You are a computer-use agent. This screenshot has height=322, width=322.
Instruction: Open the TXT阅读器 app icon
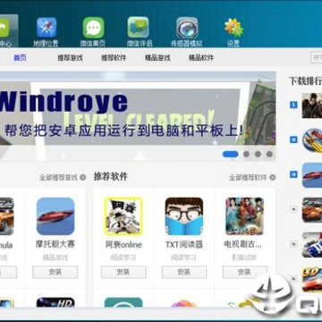(184, 216)
